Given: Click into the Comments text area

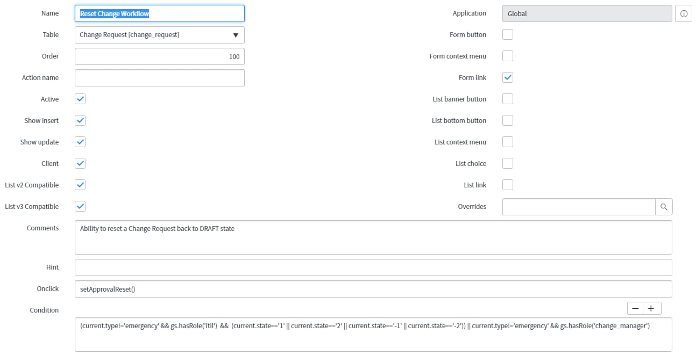Looking at the screenshot, I should click(373, 237).
